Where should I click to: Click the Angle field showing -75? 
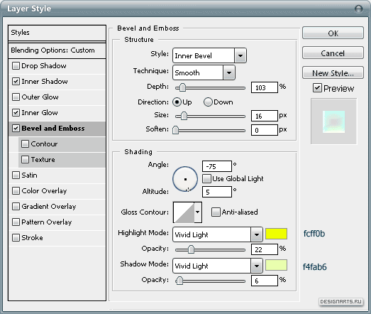[x=217, y=166]
